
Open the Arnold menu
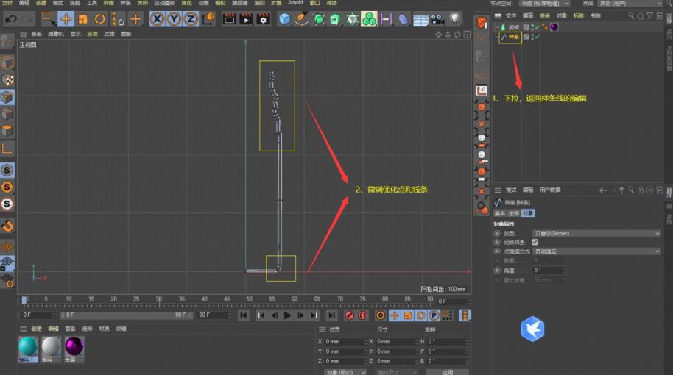(295, 2)
